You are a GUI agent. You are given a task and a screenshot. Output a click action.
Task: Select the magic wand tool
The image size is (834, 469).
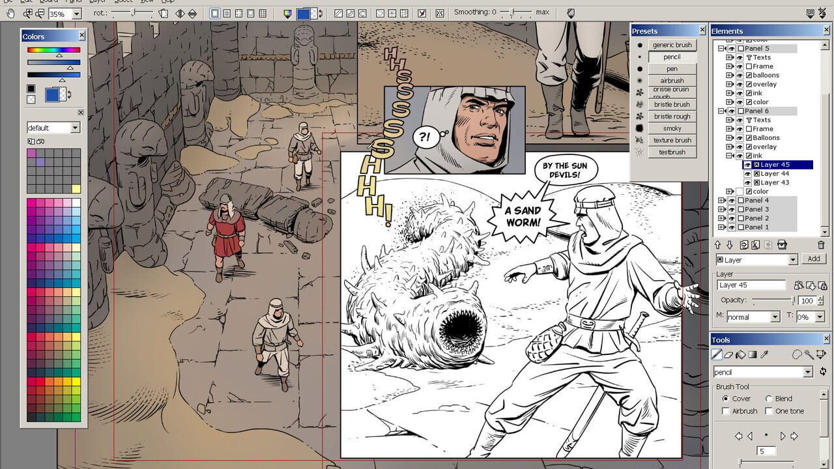(809, 355)
